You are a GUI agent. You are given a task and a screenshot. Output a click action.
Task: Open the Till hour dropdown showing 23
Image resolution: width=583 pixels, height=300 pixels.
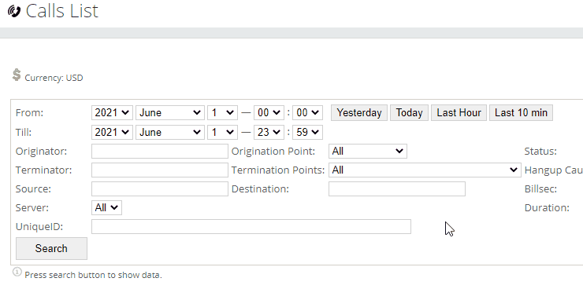[269, 133]
